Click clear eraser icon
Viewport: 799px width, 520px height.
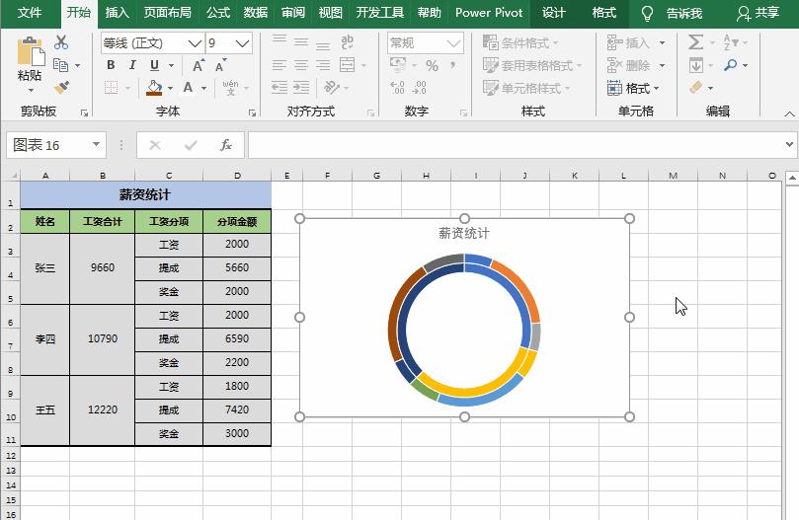pyautogui.click(x=696, y=88)
